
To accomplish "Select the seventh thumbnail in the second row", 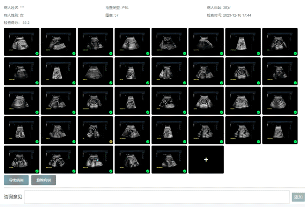I will [243, 71].
